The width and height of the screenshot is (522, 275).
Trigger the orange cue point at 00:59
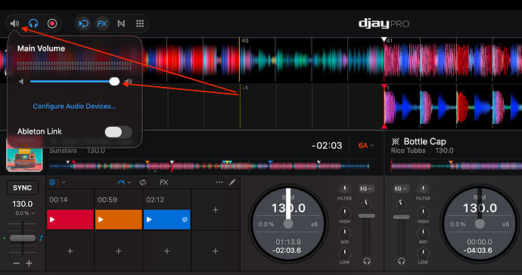pyautogui.click(x=118, y=219)
